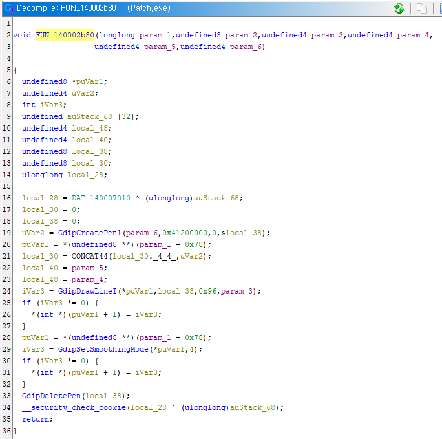This screenshot has width=442, height=439.
Task: Click 'local_28' in the security cookie call
Action: click(x=149, y=408)
